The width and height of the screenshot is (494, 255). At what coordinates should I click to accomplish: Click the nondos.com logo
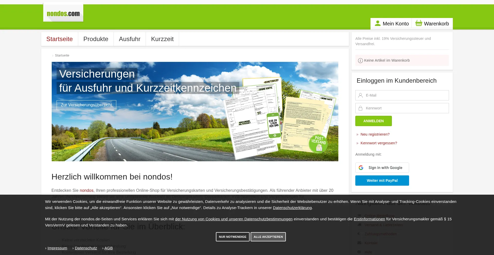pos(63,13)
